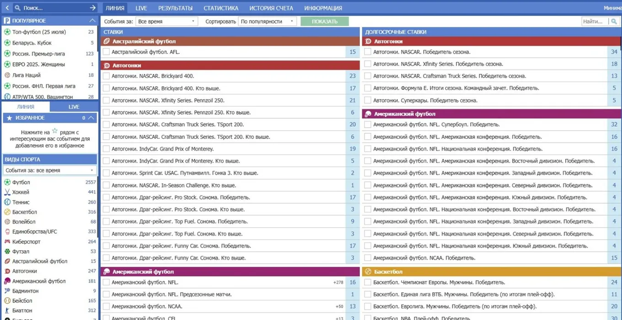Image resolution: width=622 pixels, height=320 pixels.
Task: Collapse the Американский футбол long-term section header
Action: click(492, 114)
